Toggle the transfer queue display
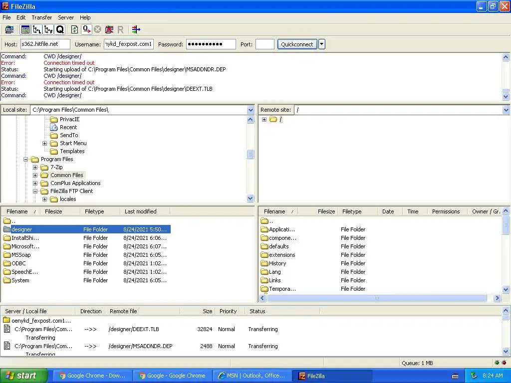The image size is (511, 383). tap(60, 29)
